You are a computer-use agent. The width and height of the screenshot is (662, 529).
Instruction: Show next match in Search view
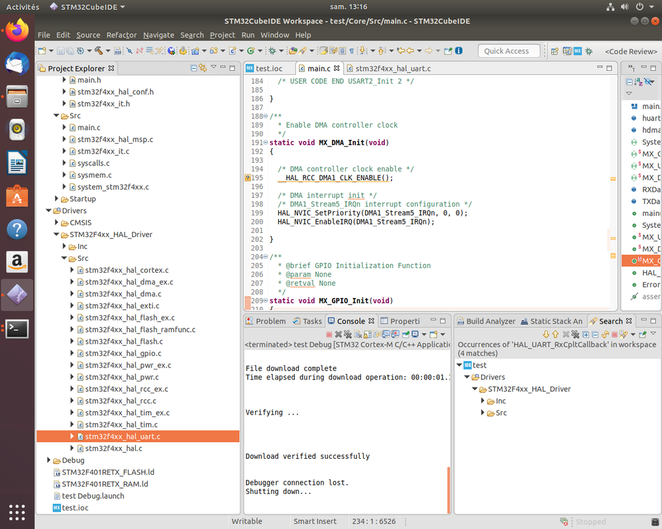(546, 334)
